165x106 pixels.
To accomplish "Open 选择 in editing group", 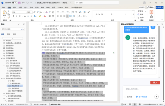I will coord(141,18).
